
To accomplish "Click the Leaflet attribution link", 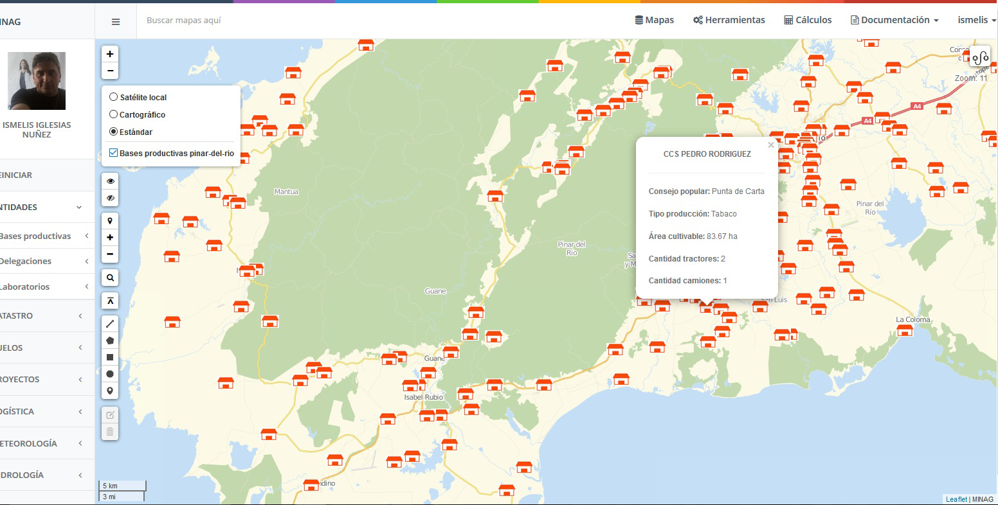I will (956, 499).
